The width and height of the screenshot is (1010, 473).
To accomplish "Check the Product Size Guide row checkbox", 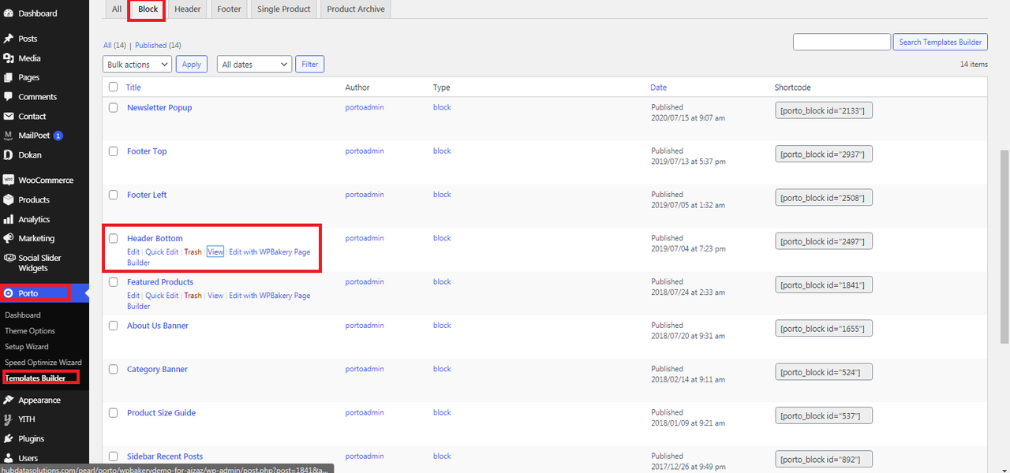I will click(x=113, y=413).
